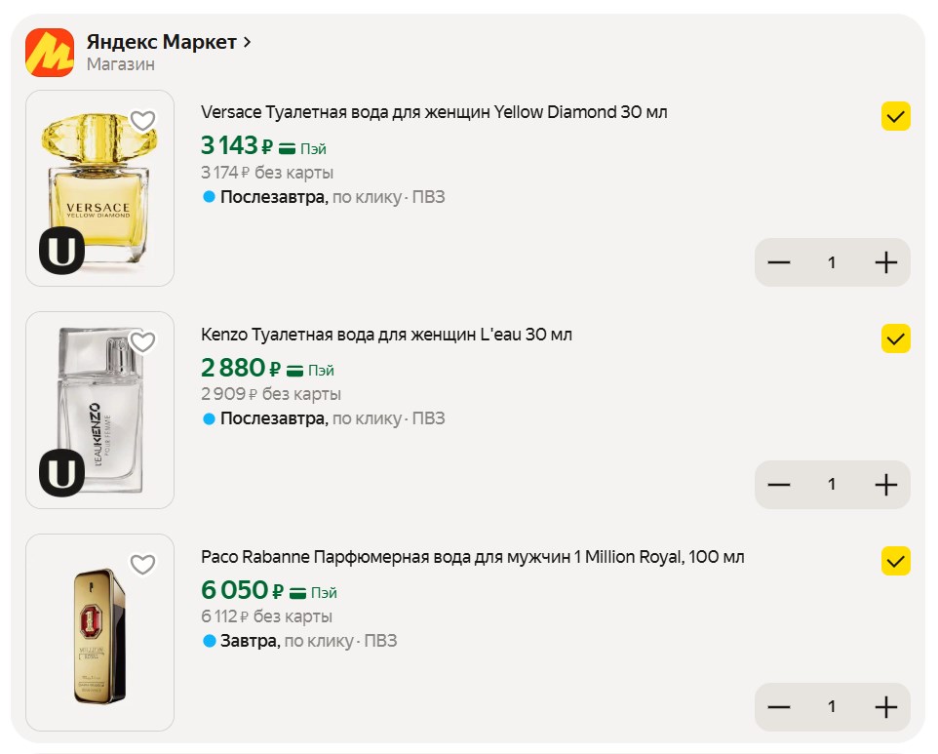Add Paco Rabanne 1 Million to wishlist
The height and width of the screenshot is (754, 938).
click(x=143, y=565)
